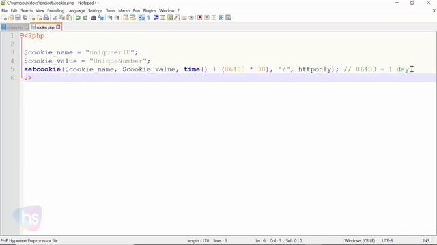Zoom out using the toolbar icon
437x245 pixels.
coord(117,18)
